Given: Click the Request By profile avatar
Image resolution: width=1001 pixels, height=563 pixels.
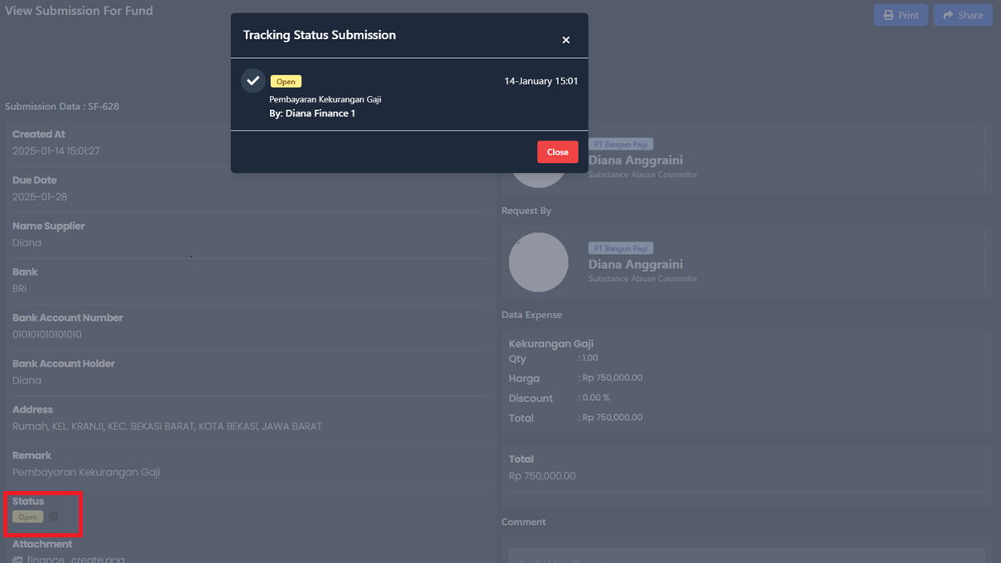Looking at the screenshot, I should point(538,262).
